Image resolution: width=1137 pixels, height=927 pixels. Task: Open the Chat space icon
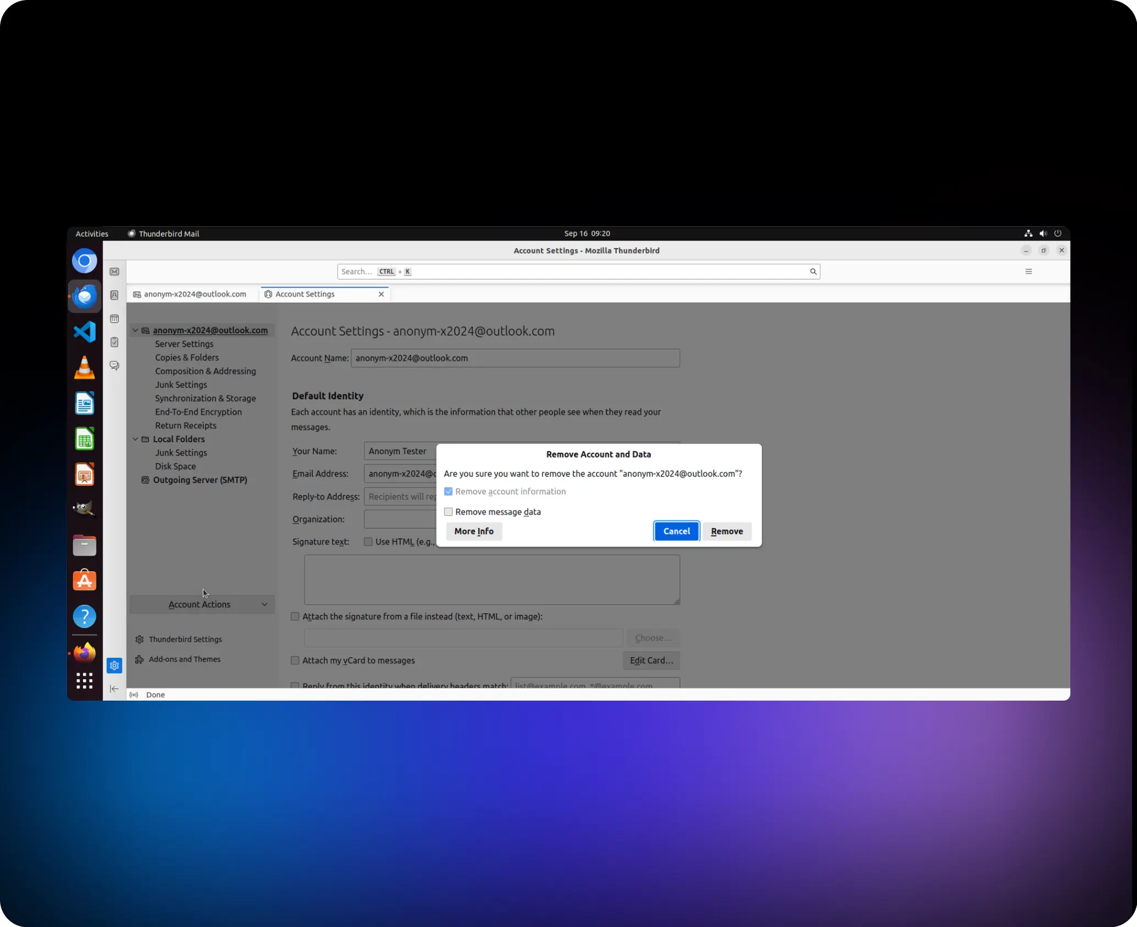[114, 365]
